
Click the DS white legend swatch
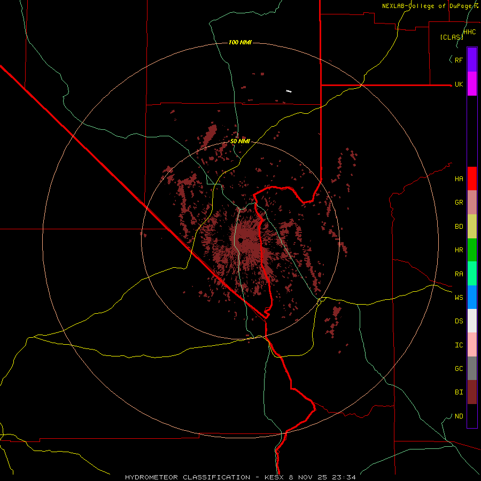(472, 321)
